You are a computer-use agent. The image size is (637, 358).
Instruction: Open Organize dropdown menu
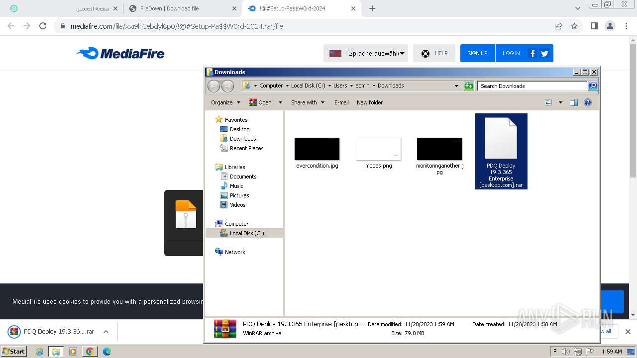(x=225, y=102)
